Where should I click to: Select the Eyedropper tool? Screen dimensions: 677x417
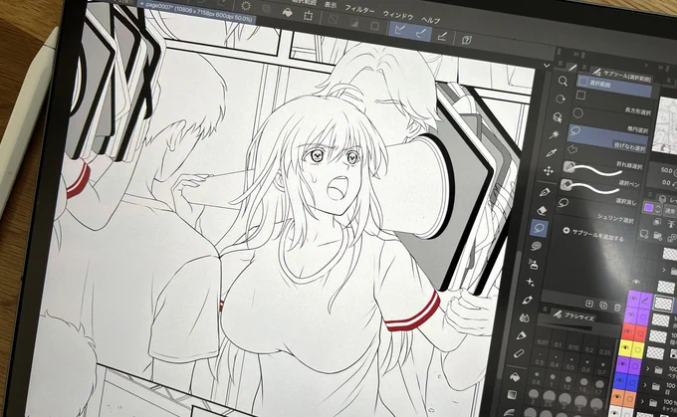pyautogui.click(x=552, y=153)
